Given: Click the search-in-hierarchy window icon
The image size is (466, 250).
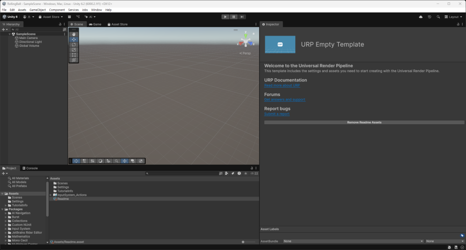Looking at the screenshot, I should [65, 29].
